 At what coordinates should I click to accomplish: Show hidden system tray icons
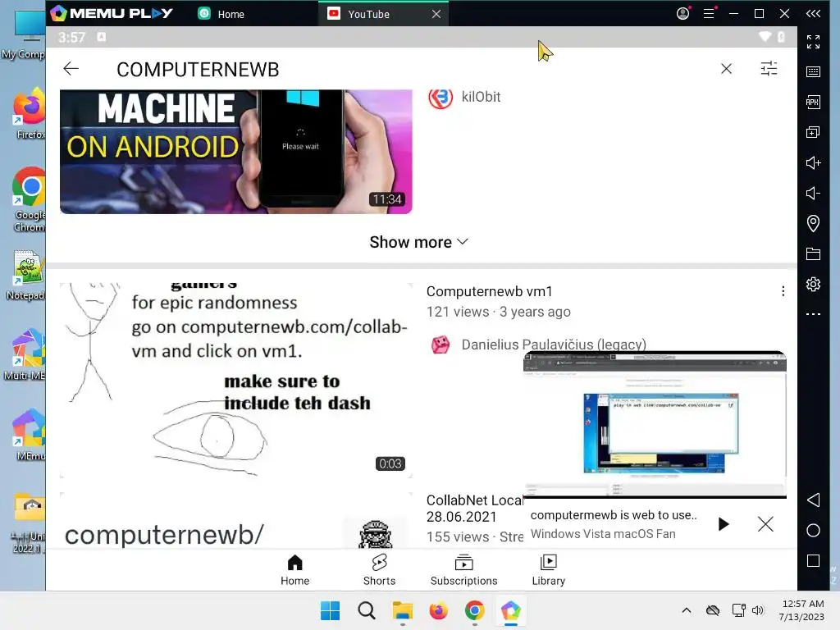click(x=687, y=610)
